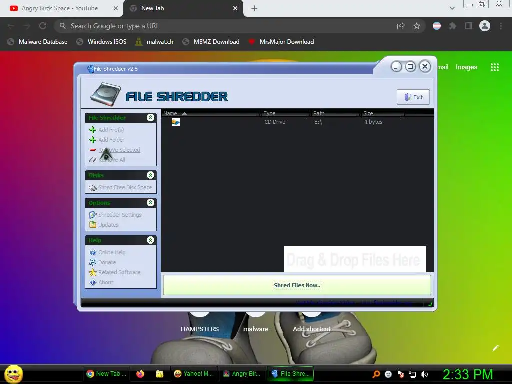Sort list by Size column header
Viewport: 512px width, 384px height.
[x=382, y=113]
